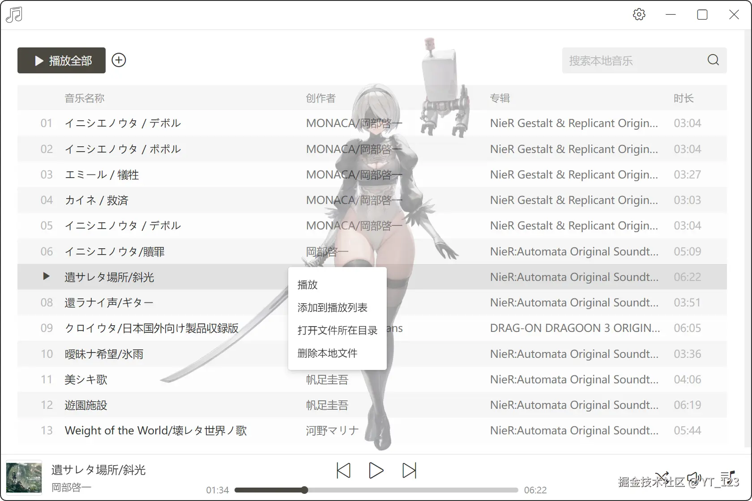Seek using the playback progress bar
The width and height of the screenshot is (752, 501).
376,490
